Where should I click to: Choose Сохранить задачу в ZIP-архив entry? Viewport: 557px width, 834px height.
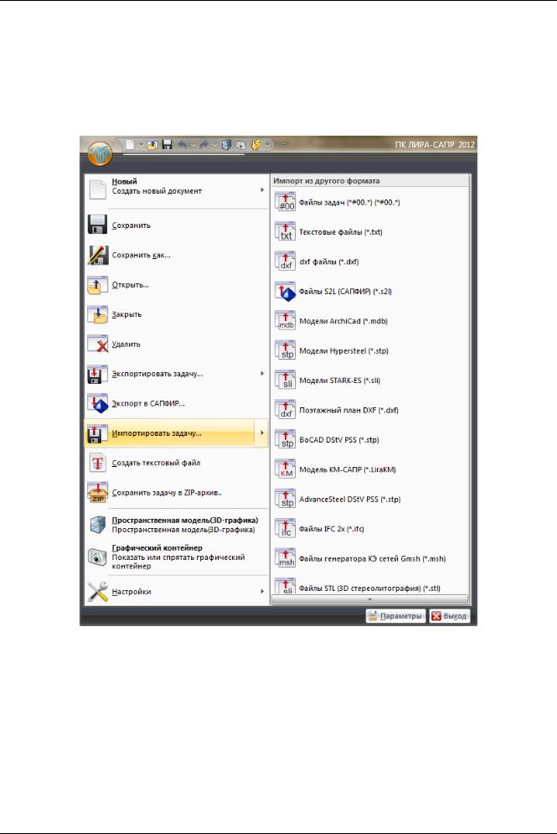coord(176,493)
